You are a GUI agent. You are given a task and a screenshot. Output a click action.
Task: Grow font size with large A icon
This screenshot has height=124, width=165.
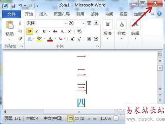click(72, 39)
